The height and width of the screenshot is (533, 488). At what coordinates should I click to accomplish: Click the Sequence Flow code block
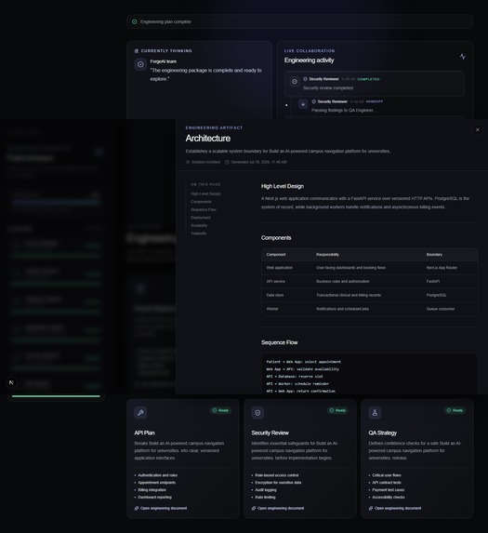tap(369, 374)
